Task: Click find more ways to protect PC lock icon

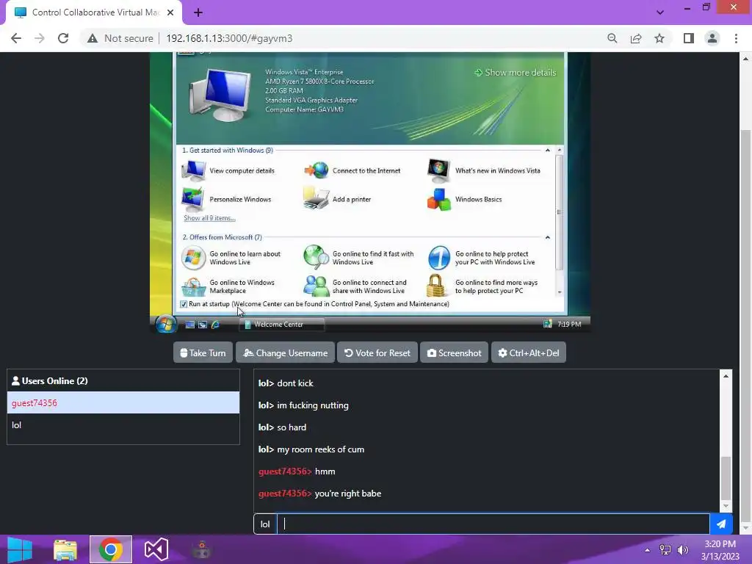Action: click(x=436, y=286)
